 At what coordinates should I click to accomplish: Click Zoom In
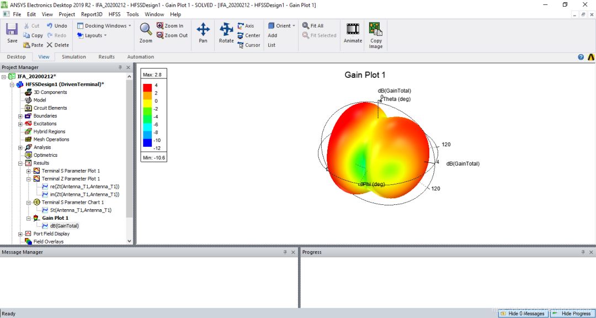click(x=170, y=26)
